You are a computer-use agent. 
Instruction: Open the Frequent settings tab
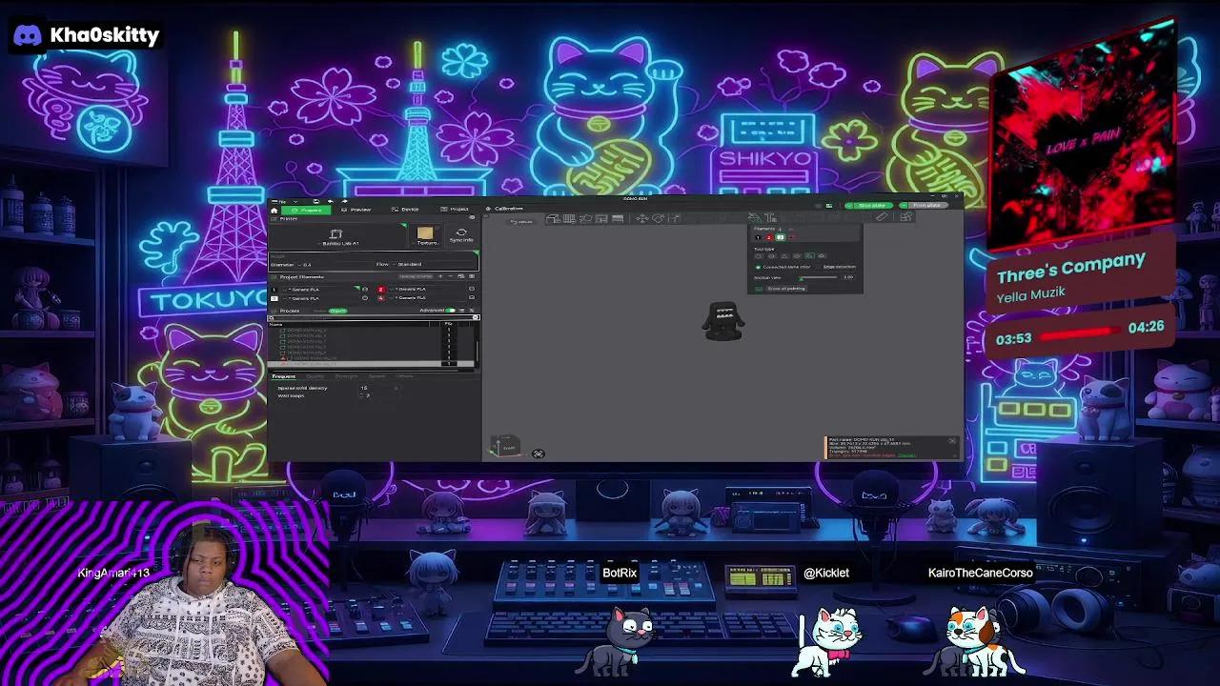[283, 376]
